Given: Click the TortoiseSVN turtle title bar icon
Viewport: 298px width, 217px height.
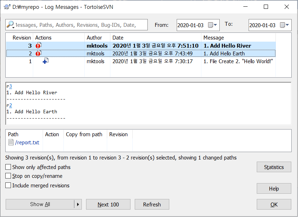Looking at the screenshot, I should tap(7, 7).
